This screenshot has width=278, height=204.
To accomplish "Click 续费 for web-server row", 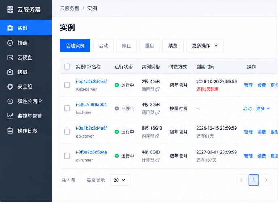I will tap(261, 85).
